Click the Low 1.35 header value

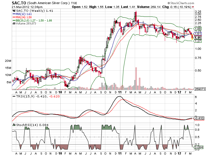tap(112, 7)
